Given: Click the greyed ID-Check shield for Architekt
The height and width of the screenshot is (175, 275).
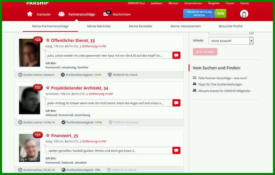Looking at the screenshot, I should (x=110, y=122).
